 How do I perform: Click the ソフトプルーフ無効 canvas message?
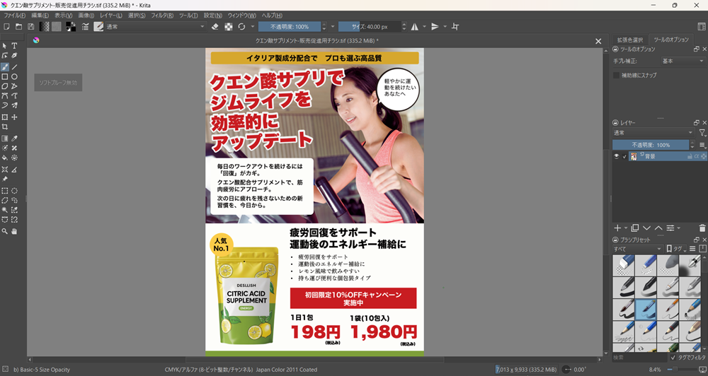click(x=58, y=83)
